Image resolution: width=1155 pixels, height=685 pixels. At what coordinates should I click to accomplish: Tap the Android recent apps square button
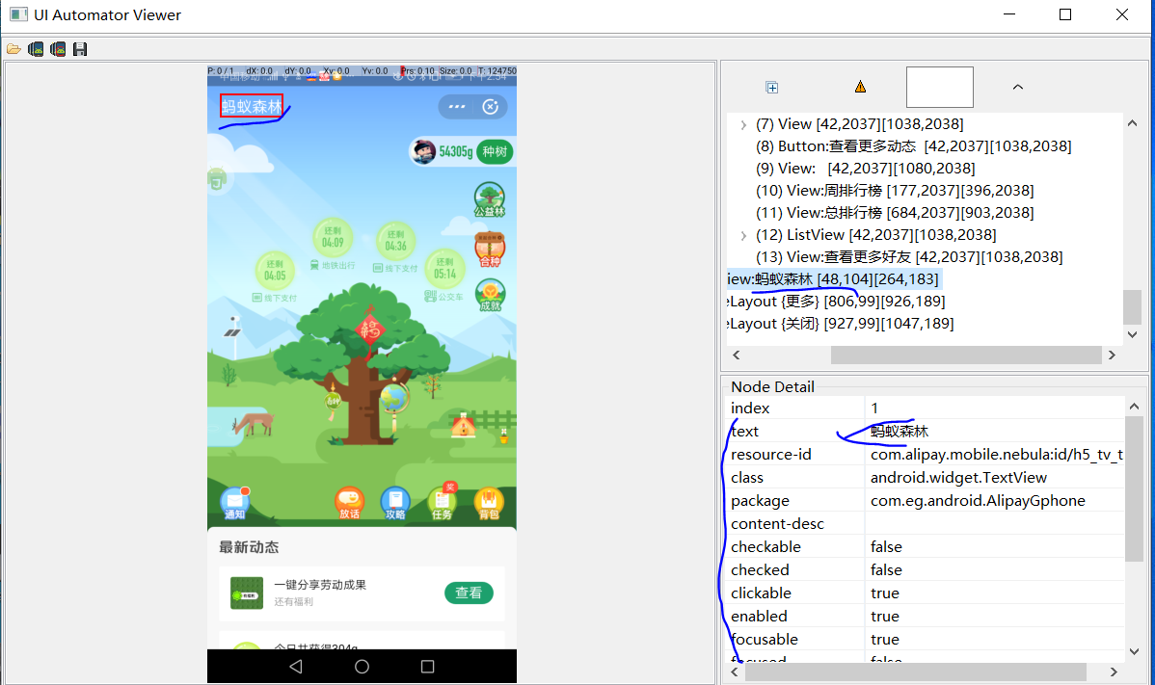[427, 666]
